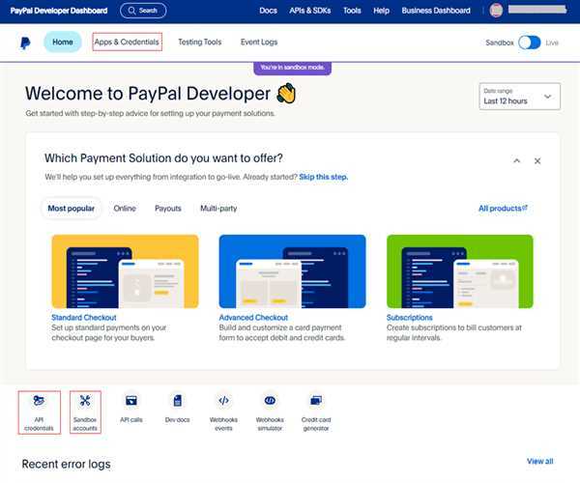Screen dimensions: 580x483
Task: Click the Skip this step link
Action: 323,178
